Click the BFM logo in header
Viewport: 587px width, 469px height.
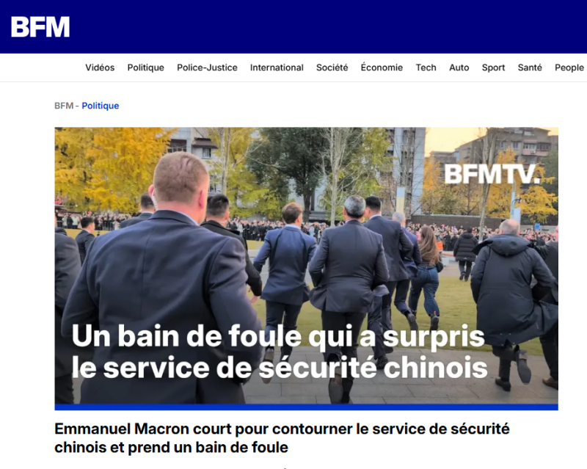[40, 26]
